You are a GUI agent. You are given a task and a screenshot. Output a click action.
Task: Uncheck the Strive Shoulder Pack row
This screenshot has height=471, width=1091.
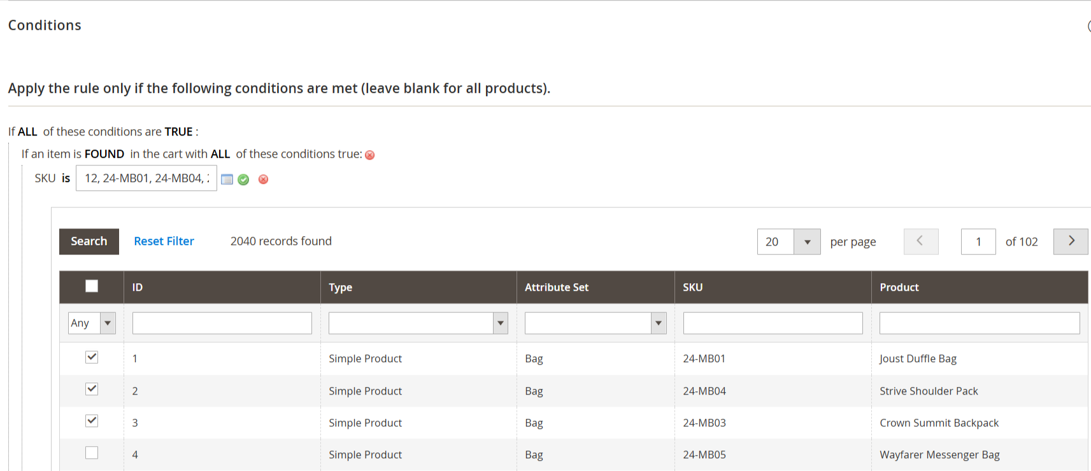tap(92, 389)
